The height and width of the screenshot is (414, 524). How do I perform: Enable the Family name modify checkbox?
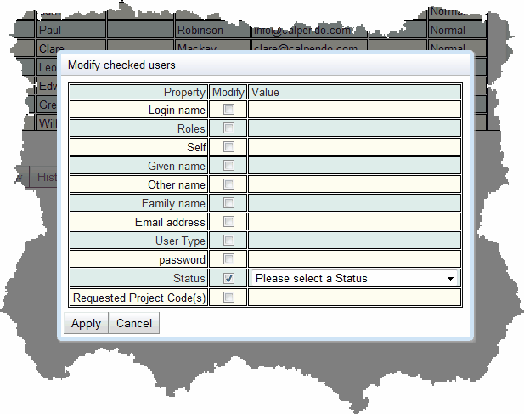[x=228, y=203]
